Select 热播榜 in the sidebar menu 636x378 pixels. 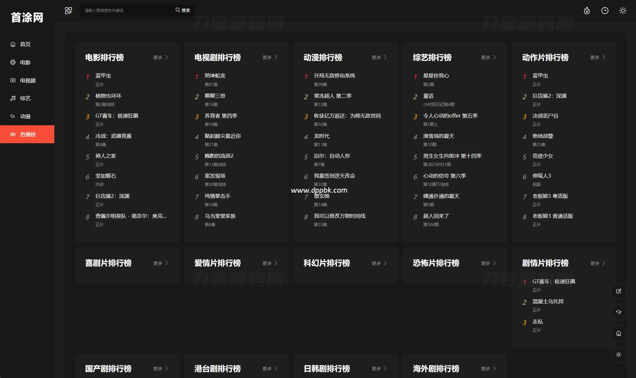(27, 134)
